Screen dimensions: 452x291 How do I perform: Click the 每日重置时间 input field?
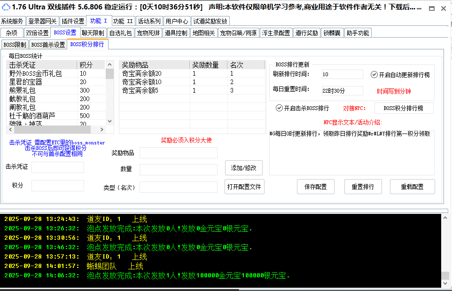[342, 90]
